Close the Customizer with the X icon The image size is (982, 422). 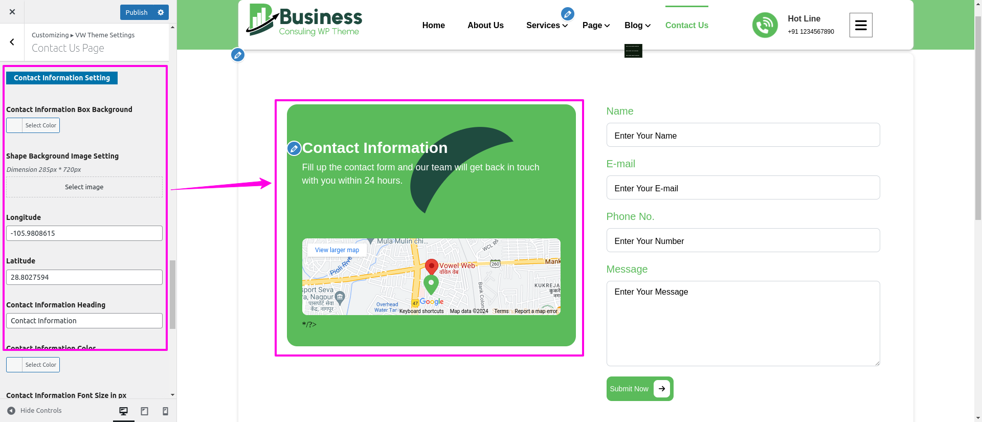point(12,12)
